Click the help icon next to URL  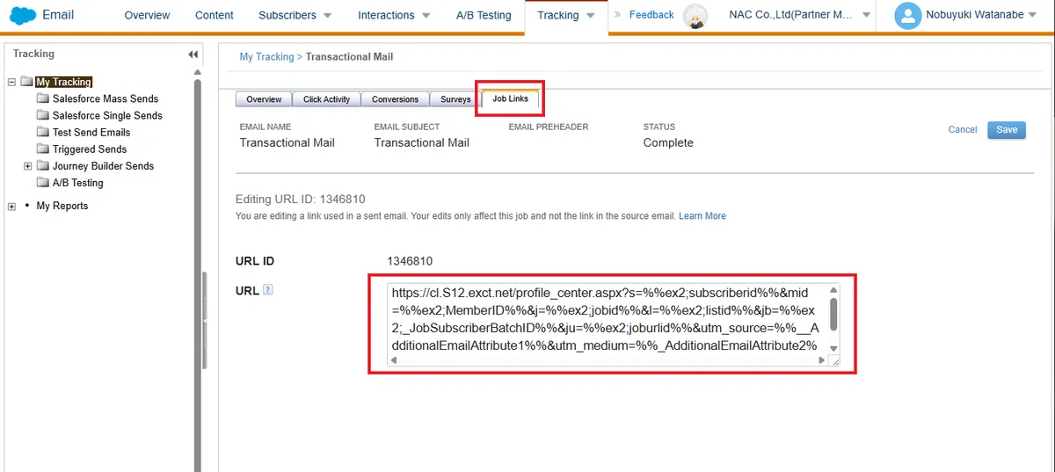tap(268, 290)
